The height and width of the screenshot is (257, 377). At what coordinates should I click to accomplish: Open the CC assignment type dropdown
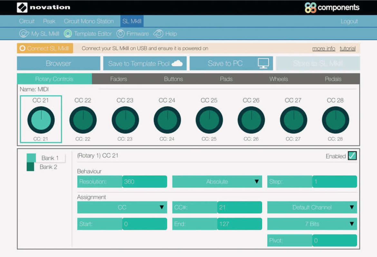tap(122, 207)
